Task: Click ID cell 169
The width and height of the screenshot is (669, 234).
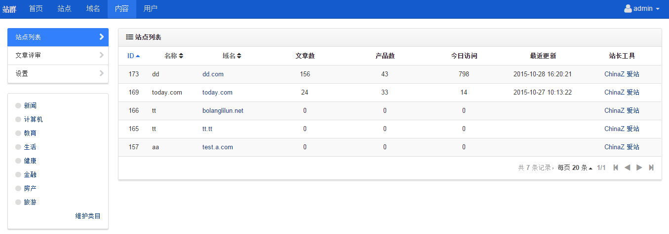Action: [133, 92]
